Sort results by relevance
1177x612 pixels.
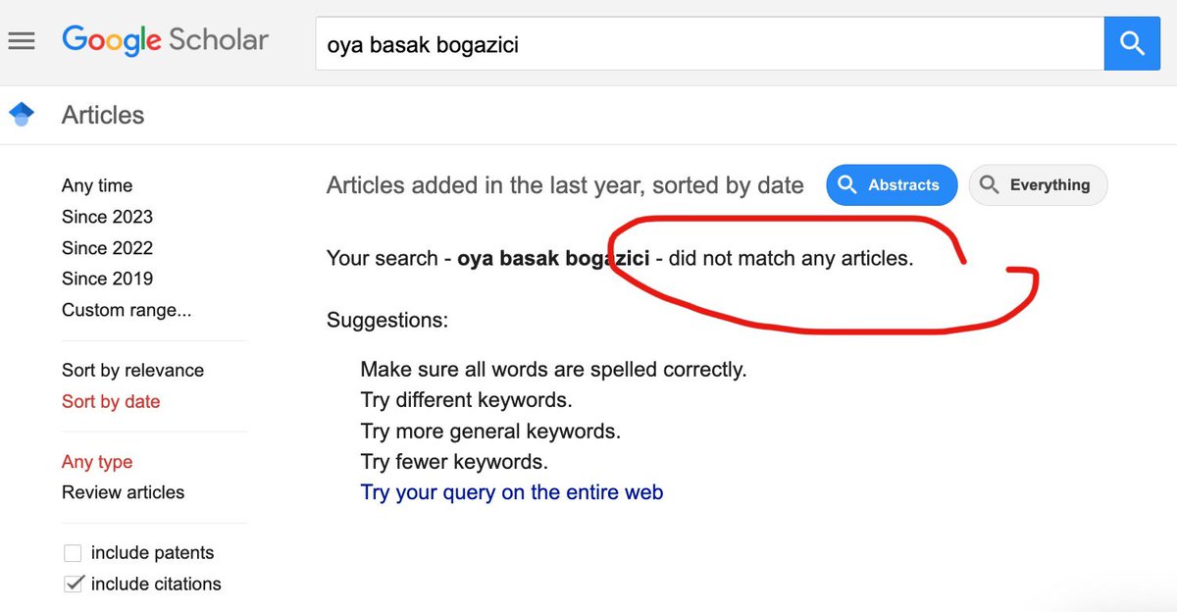coord(132,370)
